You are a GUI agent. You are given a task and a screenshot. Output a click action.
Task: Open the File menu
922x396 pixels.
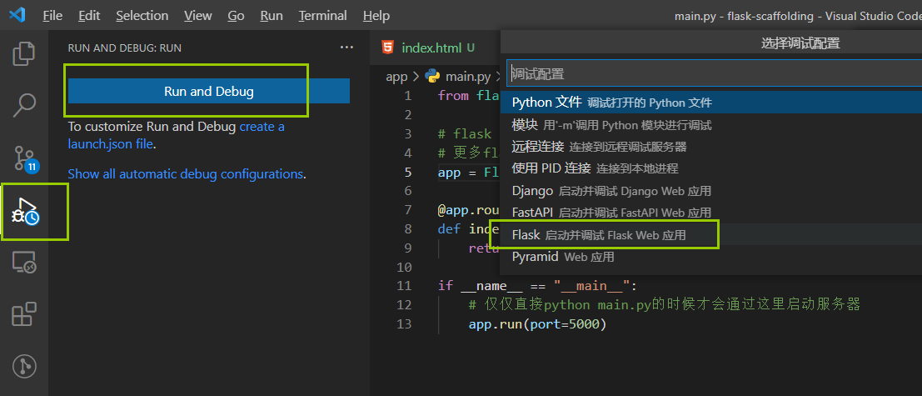(52, 16)
